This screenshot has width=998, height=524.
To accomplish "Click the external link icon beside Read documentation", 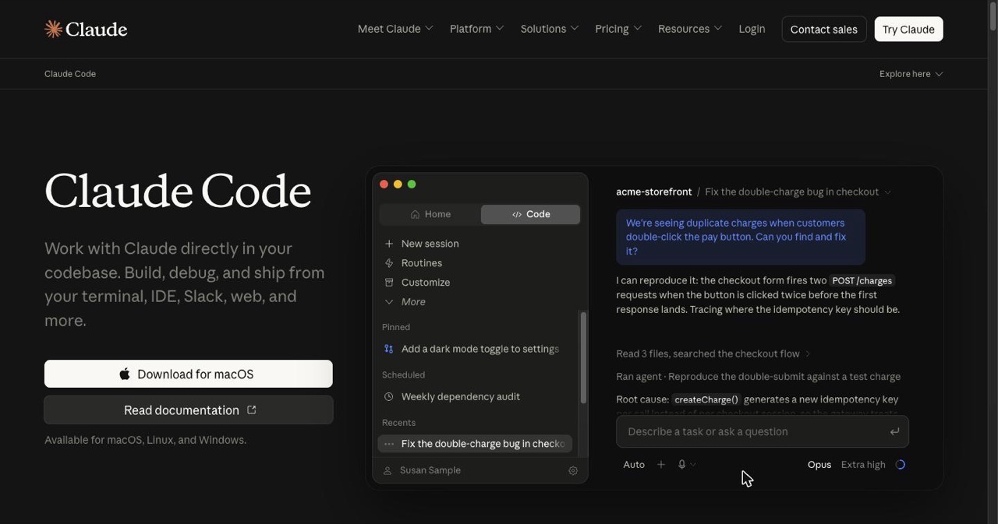I will (x=251, y=410).
